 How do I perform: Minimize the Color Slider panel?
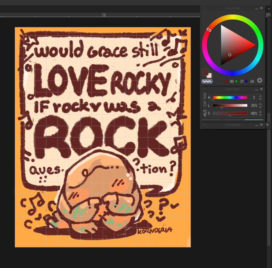[x=257, y=89]
